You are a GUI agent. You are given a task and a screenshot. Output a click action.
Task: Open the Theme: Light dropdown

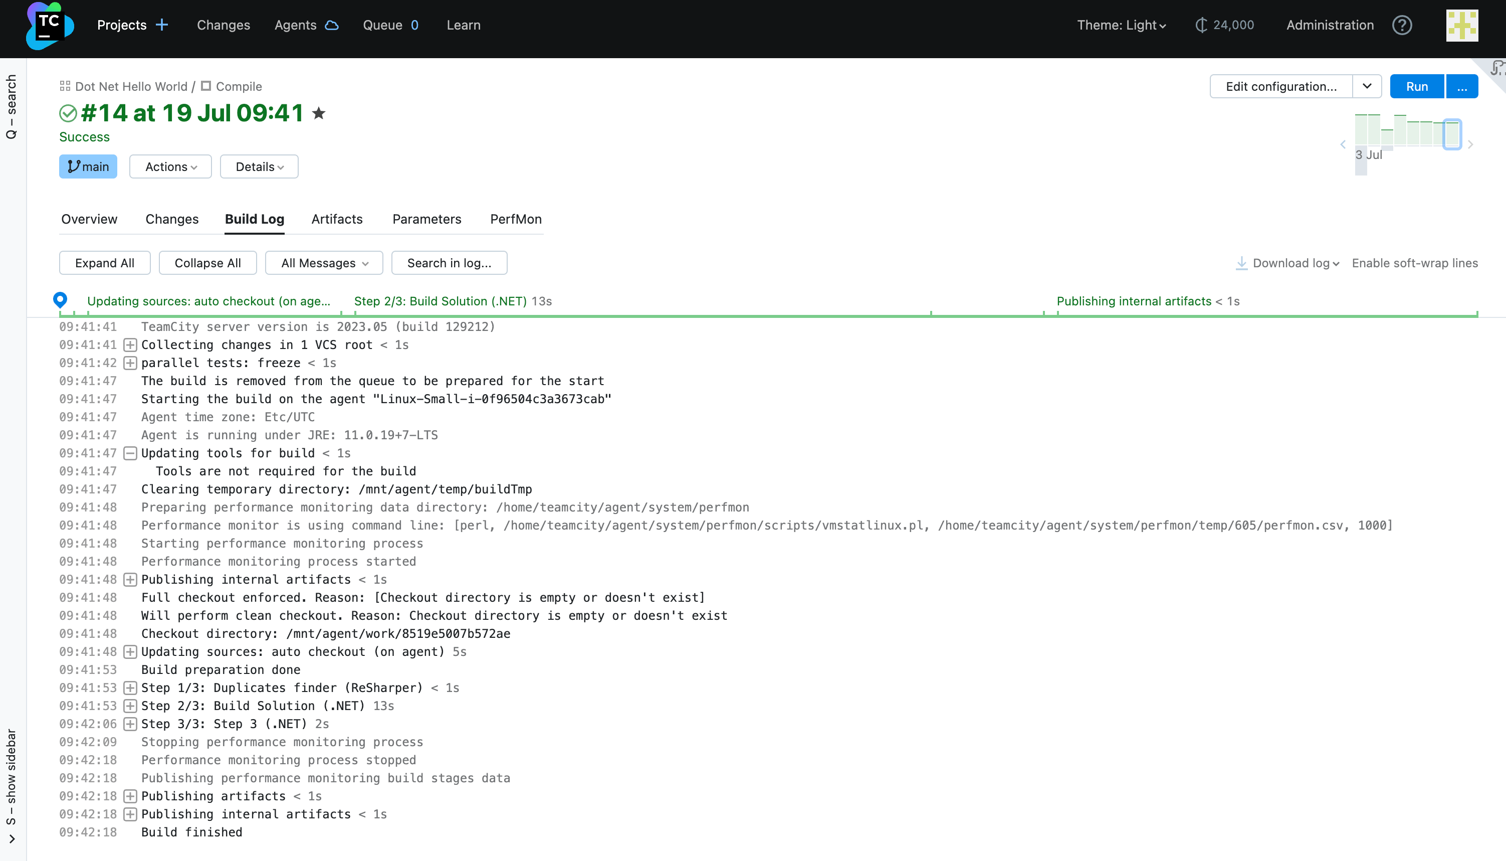tap(1121, 25)
